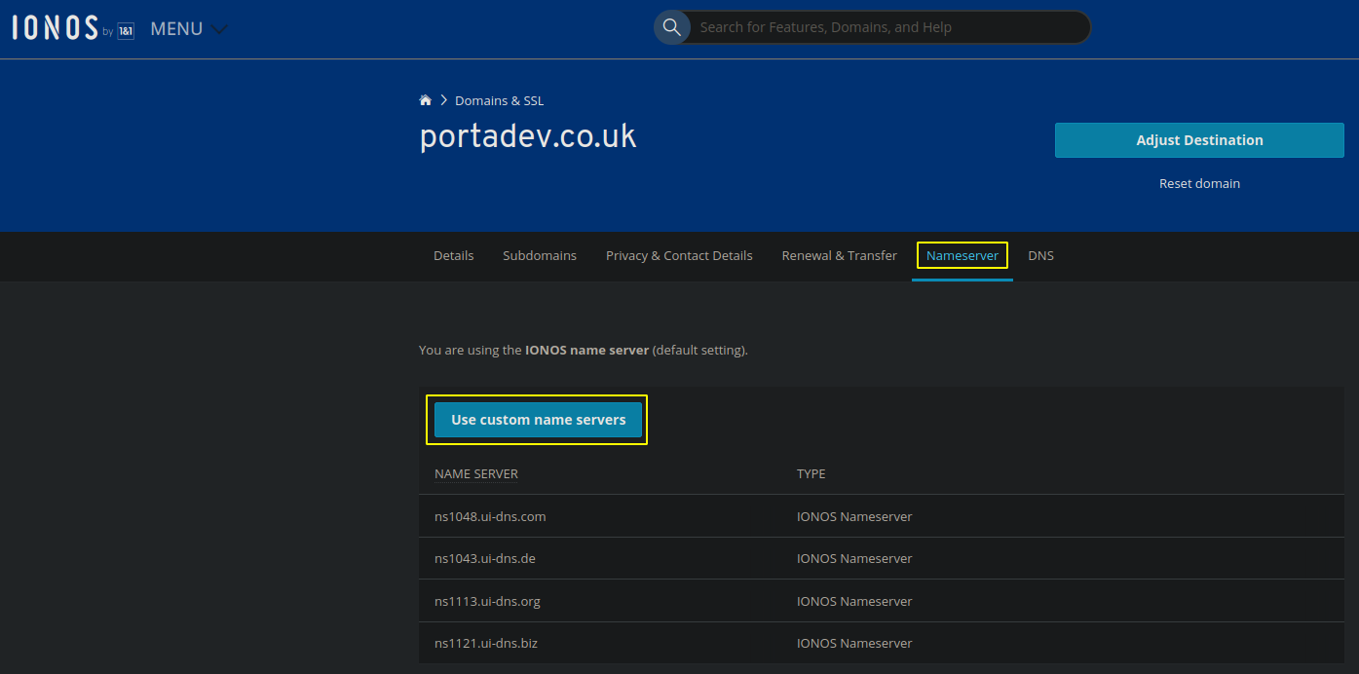The image size is (1359, 674).
Task: Click the home breadcrumb icon
Action: pos(426,100)
